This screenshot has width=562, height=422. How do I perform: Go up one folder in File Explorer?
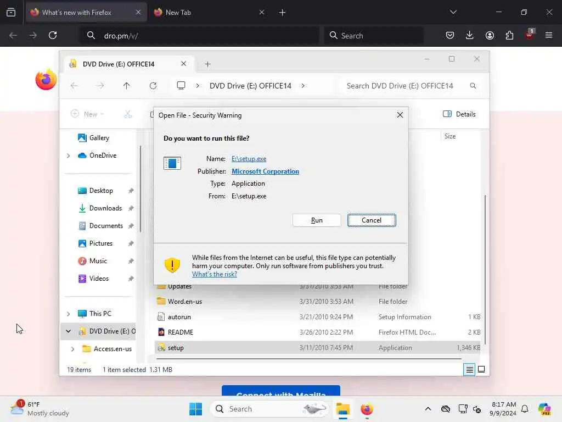(127, 86)
